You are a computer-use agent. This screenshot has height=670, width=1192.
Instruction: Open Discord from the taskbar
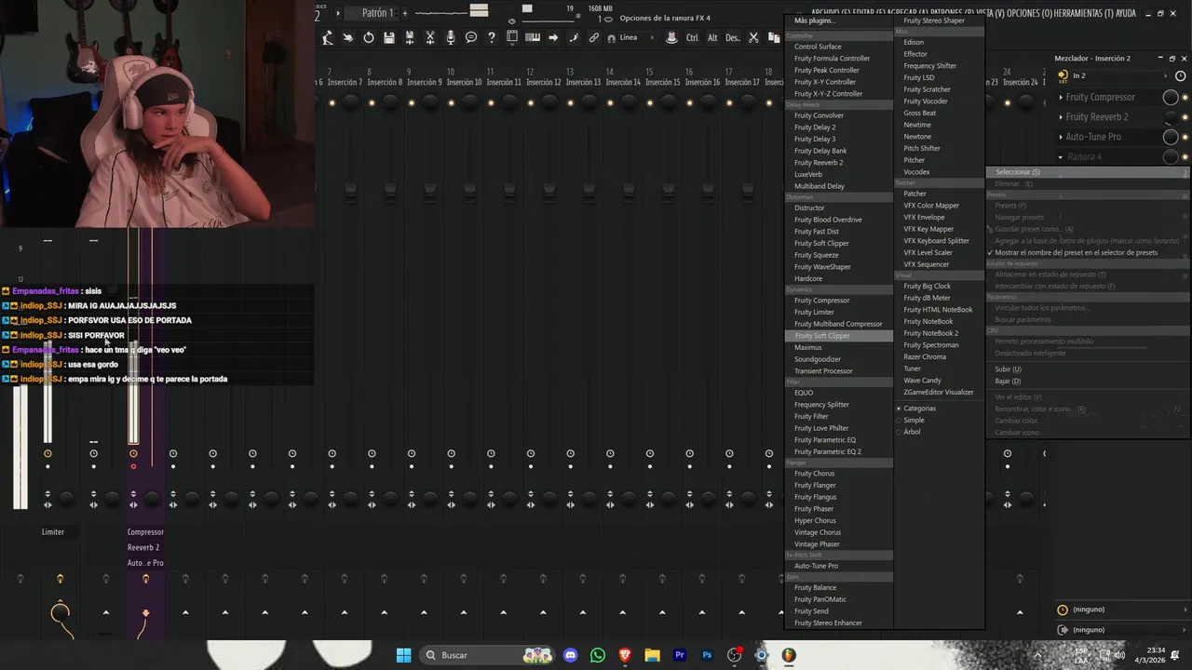click(x=571, y=655)
